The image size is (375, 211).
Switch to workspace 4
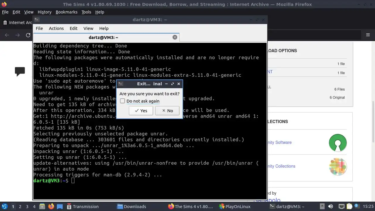pyautogui.click(x=34, y=207)
